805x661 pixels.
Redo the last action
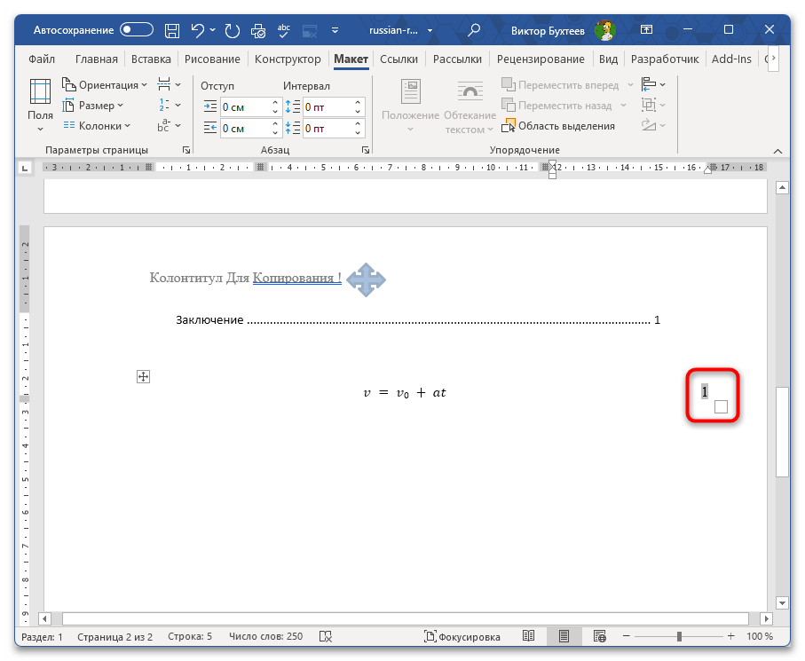click(232, 30)
